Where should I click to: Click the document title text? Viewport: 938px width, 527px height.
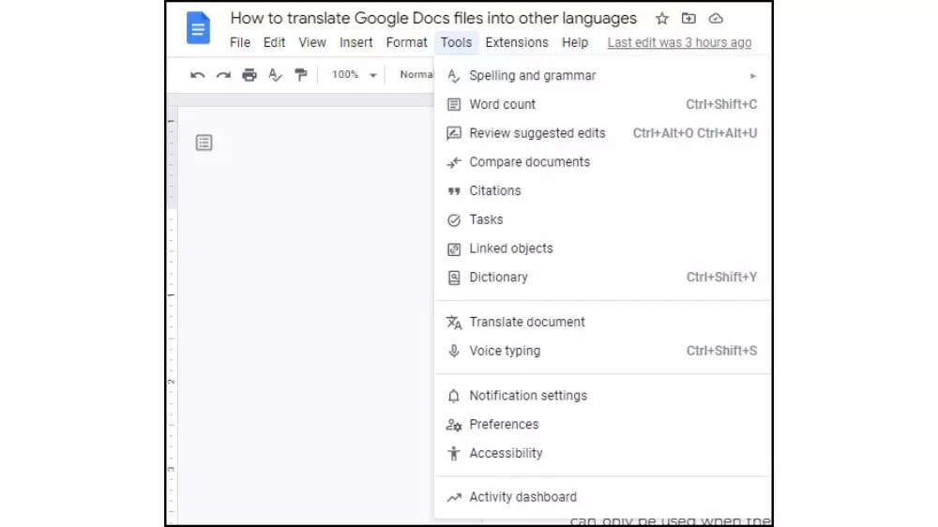(433, 19)
